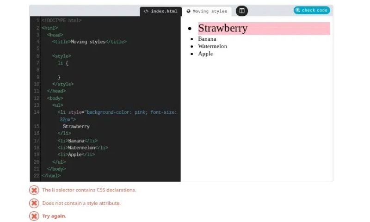Click the magnifier icon in check code

point(298,10)
